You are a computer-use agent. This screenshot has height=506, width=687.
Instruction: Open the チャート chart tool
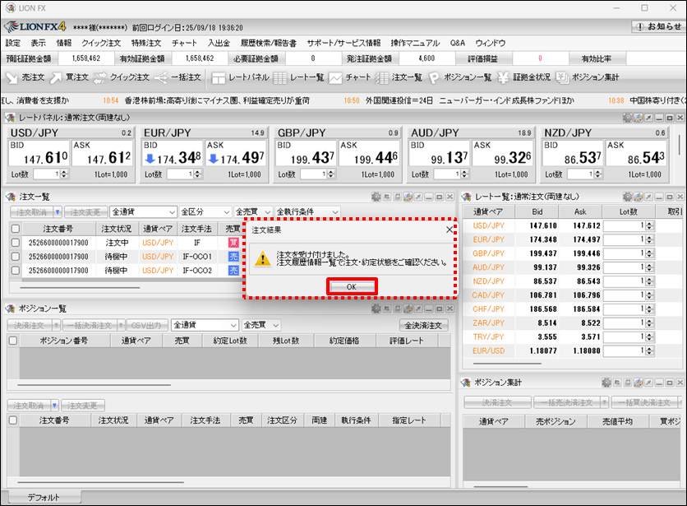point(350,77)
